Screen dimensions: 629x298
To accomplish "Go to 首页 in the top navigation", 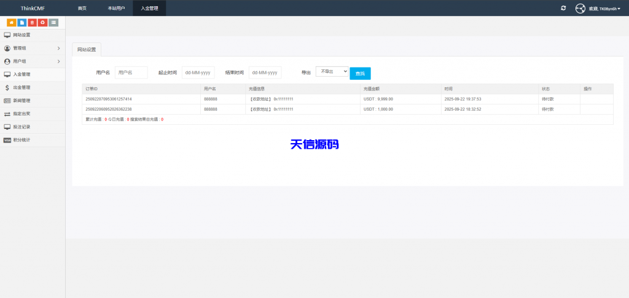I will point(82,8).
